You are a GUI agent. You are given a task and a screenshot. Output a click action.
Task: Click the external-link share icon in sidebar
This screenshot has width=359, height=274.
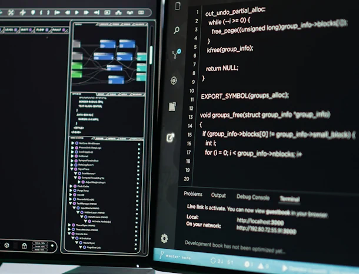click(x=171, y=137)
